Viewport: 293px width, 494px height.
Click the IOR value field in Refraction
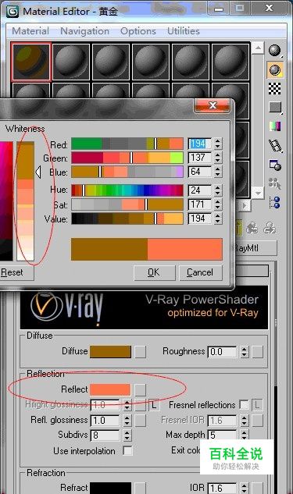[222, 489]
